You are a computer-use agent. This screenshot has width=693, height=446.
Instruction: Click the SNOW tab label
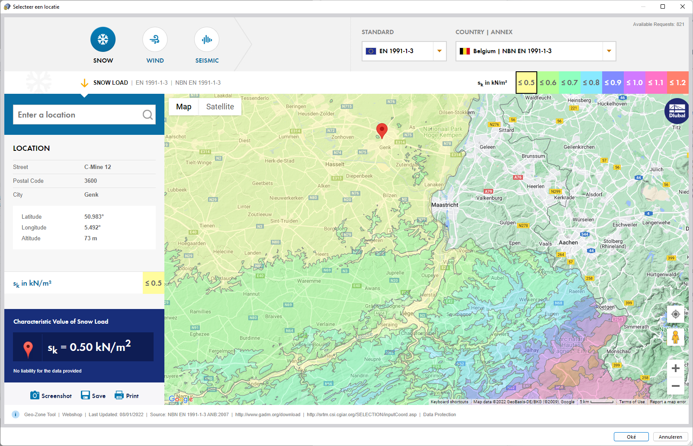coord(103,61)
